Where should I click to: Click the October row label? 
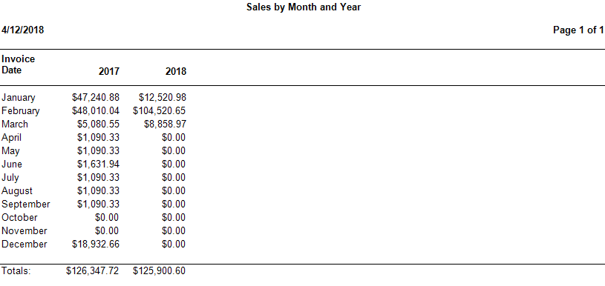[19, 218]
